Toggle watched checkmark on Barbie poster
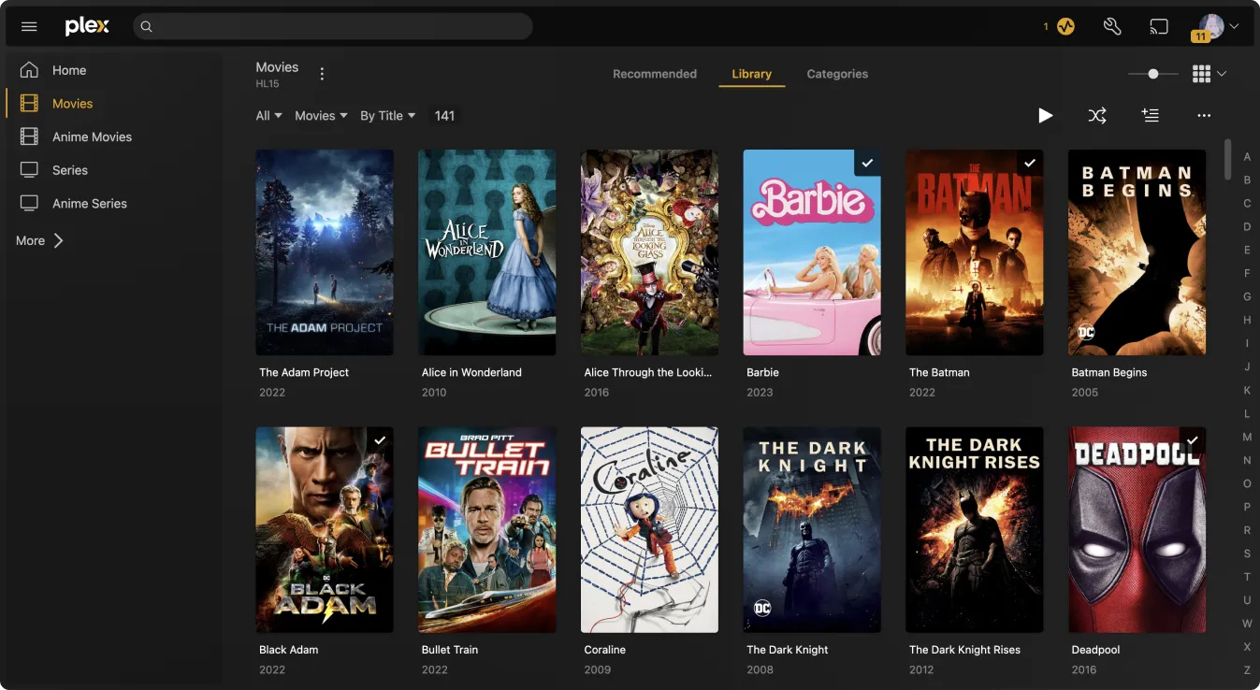The height and width of the screenshot is (690, 1260). tap(868, 163)
